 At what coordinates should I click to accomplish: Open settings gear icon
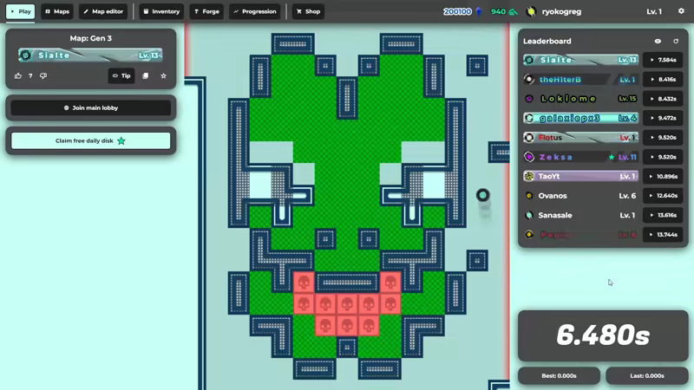[x=681, y=11]
